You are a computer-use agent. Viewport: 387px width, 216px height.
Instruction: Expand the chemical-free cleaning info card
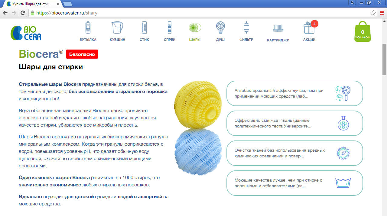coord(294,153)
